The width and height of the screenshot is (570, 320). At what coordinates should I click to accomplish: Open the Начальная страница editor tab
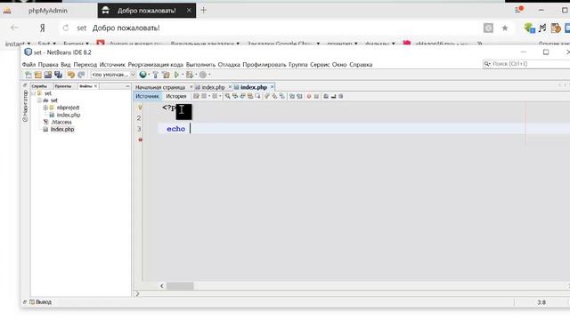click(160, 87)
